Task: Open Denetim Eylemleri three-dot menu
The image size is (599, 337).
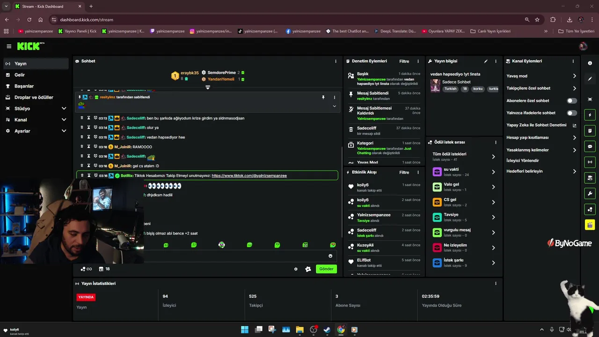Action: [418, 61]
